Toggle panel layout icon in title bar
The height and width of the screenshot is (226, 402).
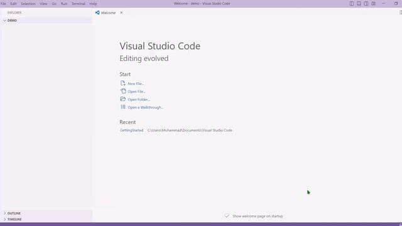(359, 4)
